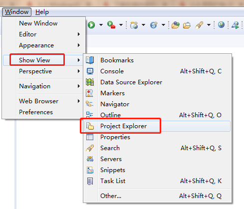The width and height of the screenshot is (244, 209).
Task: Click the new web project globe icon
Action: tap(134, 25)
